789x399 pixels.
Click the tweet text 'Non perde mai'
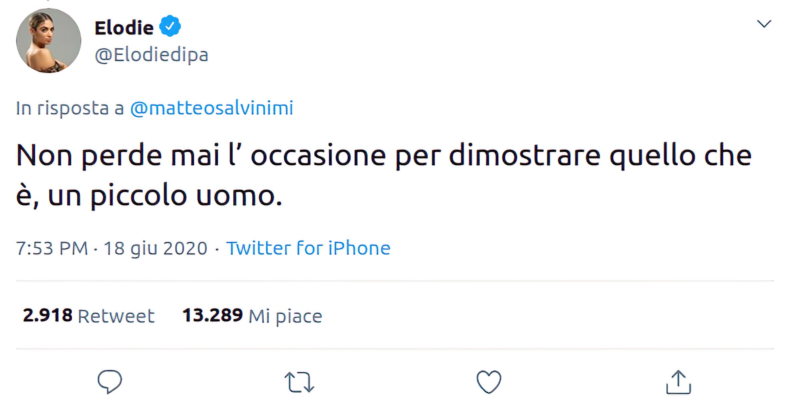pyautogui.click(x=117, y=155)
